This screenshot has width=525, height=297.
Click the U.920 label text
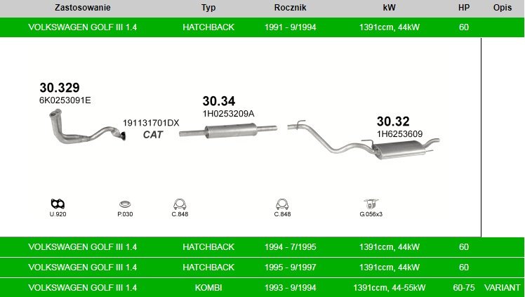(58, 214)
